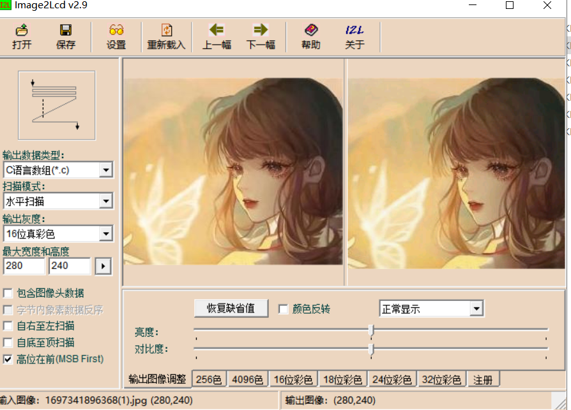Enable 包含图像头数据 checkbox
This screenshot has width=571, height=410.
pos(8,293)
